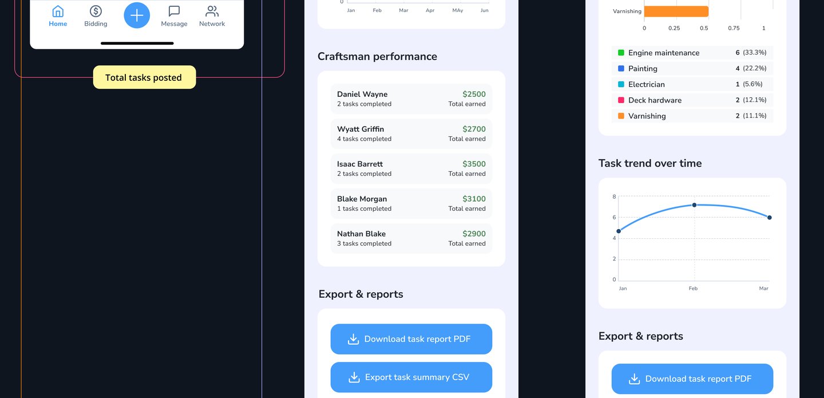The width and height of the screenshot is (824, 398).
Task: Click download icon on Export task summary CSV
Action: coord(354,377)
